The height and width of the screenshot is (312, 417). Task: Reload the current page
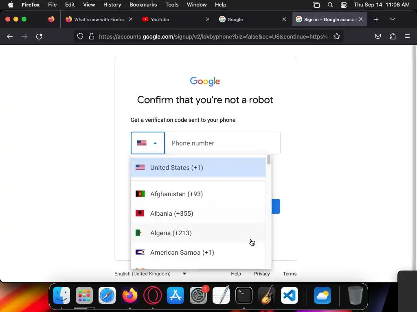tap(39, 36)
